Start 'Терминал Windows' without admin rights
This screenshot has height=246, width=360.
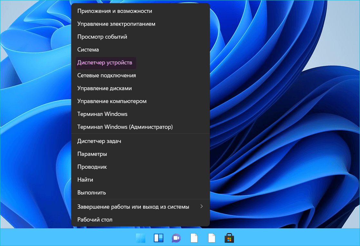(x=102, y=114)
